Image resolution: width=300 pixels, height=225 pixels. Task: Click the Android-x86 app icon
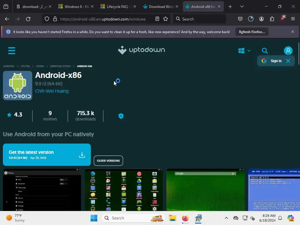pos(18,86)
